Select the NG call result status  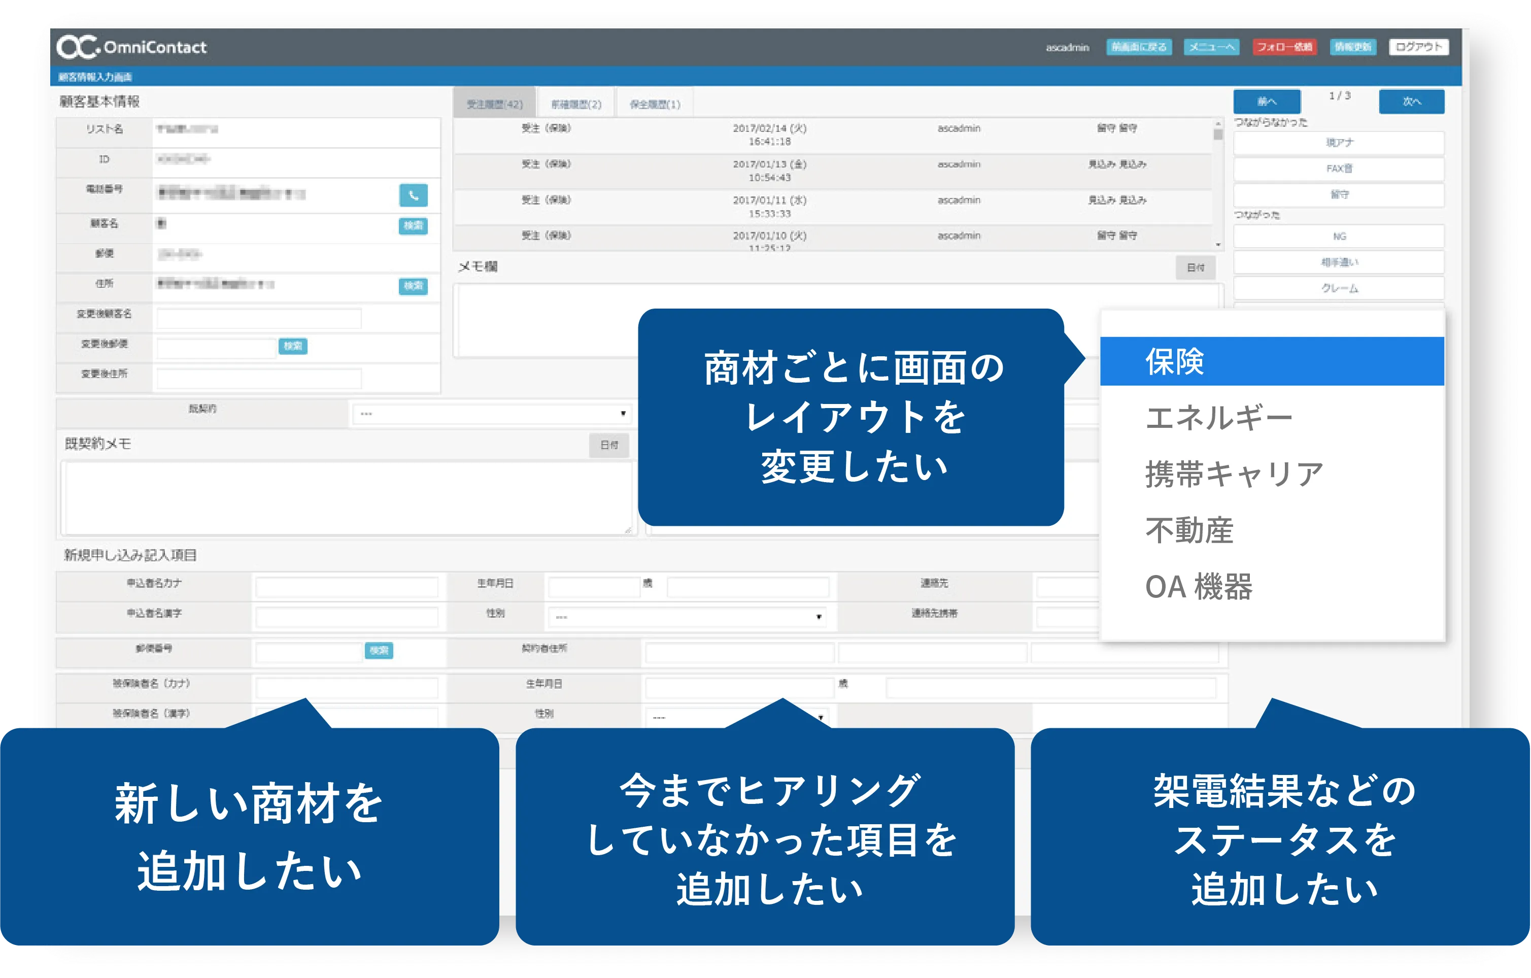(1339, 237)
